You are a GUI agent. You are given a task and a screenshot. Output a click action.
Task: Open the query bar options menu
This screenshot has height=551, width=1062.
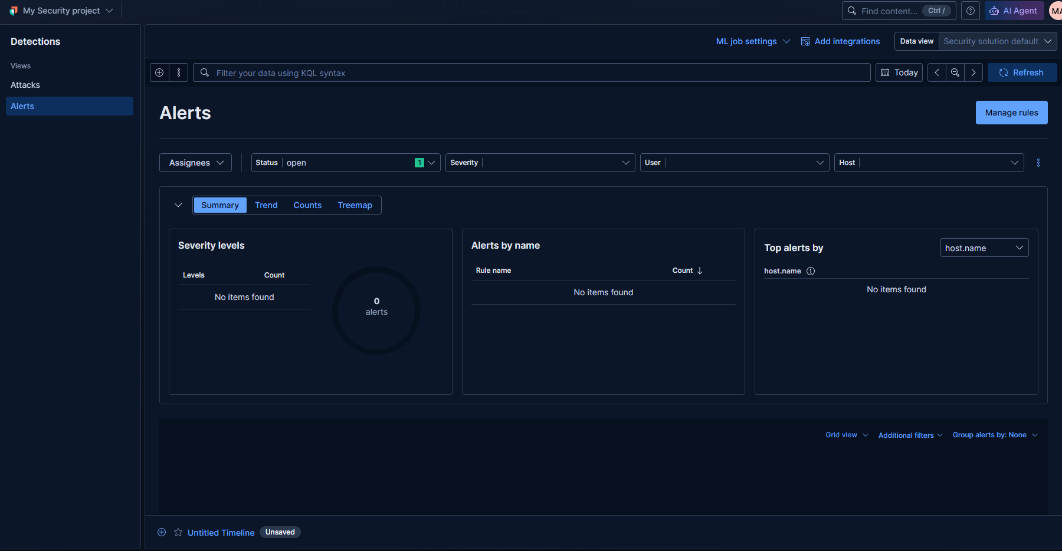click(179, 72)
